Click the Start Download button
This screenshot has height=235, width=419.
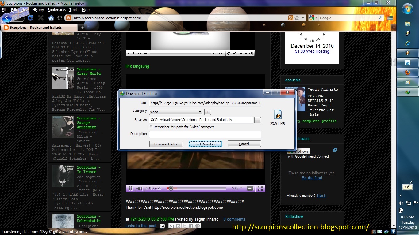205,144
